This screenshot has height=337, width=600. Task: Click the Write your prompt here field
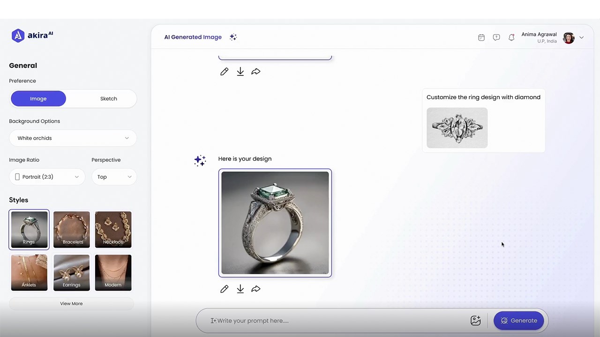[337, 321]
